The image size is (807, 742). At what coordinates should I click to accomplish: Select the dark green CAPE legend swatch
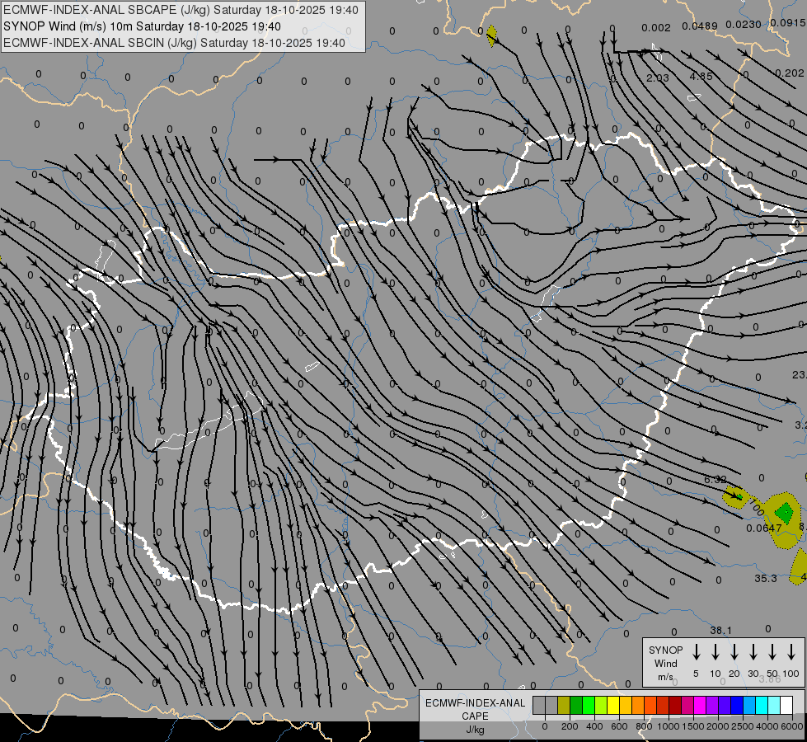tap(576, 705)
